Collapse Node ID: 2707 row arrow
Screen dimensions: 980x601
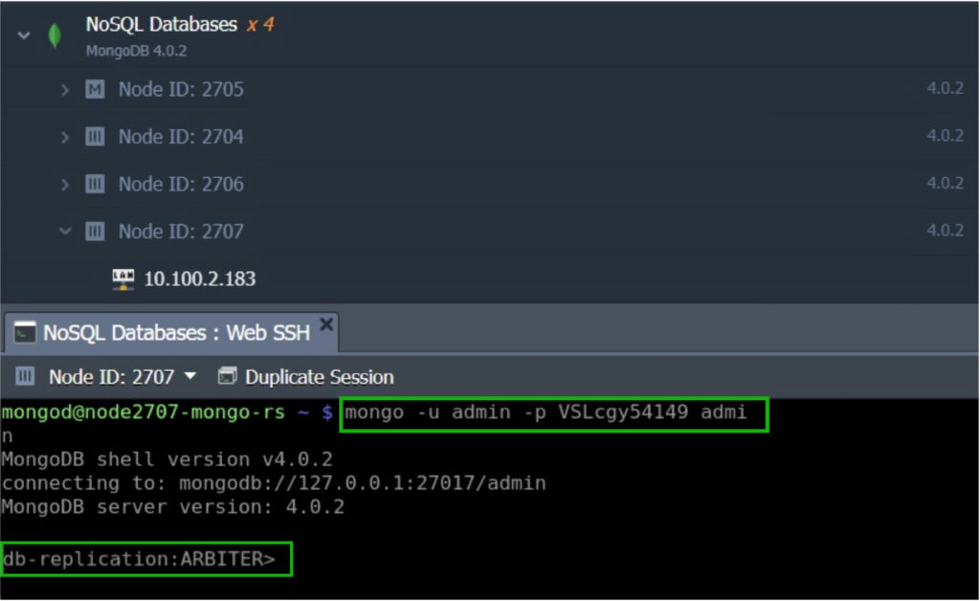pos(65,232)
